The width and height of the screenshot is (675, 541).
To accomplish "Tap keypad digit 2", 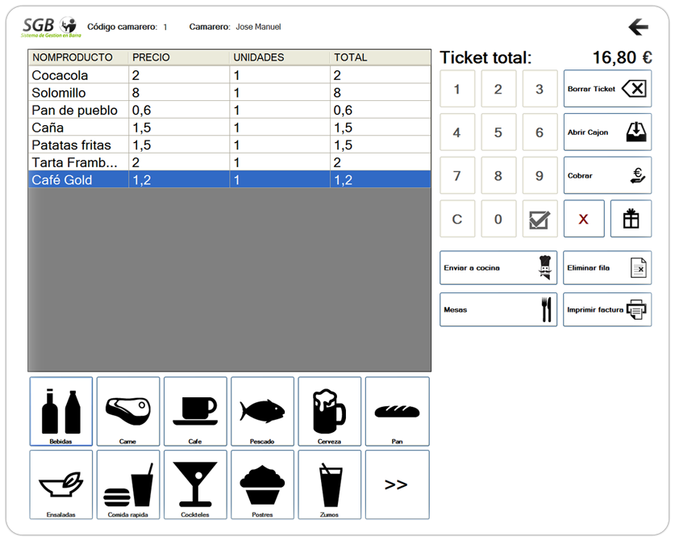I will [x=498, y=89].
